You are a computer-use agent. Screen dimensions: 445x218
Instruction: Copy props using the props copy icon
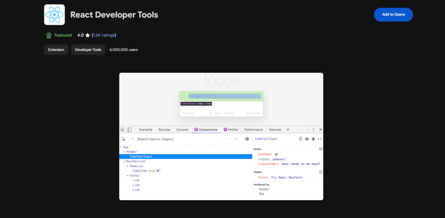coord(321,149)
